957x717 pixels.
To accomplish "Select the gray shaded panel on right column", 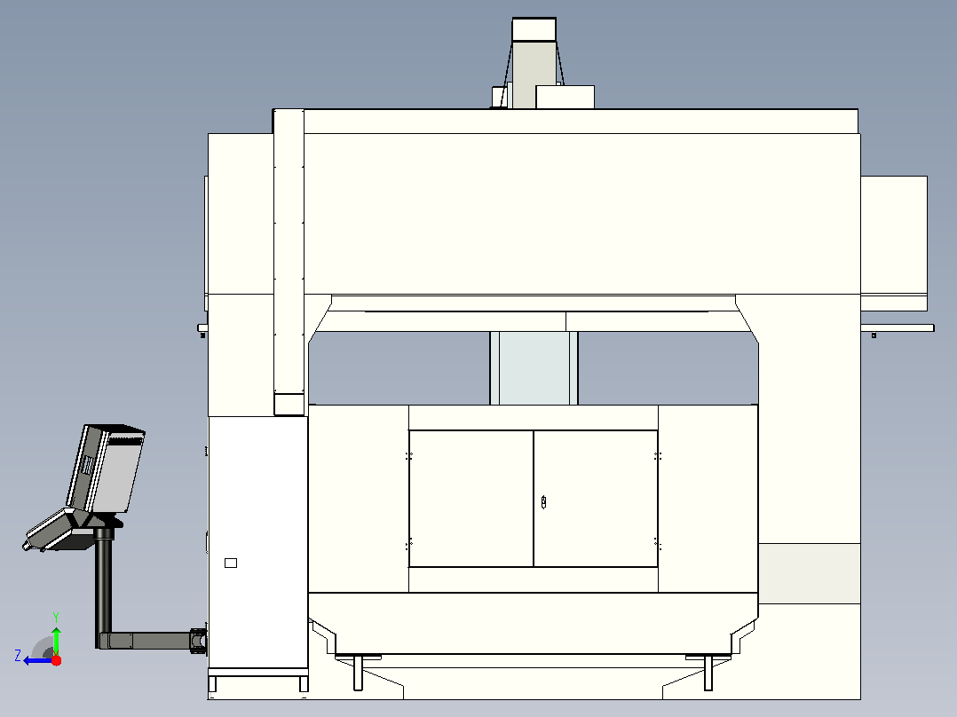I will (x=810, y=574).
